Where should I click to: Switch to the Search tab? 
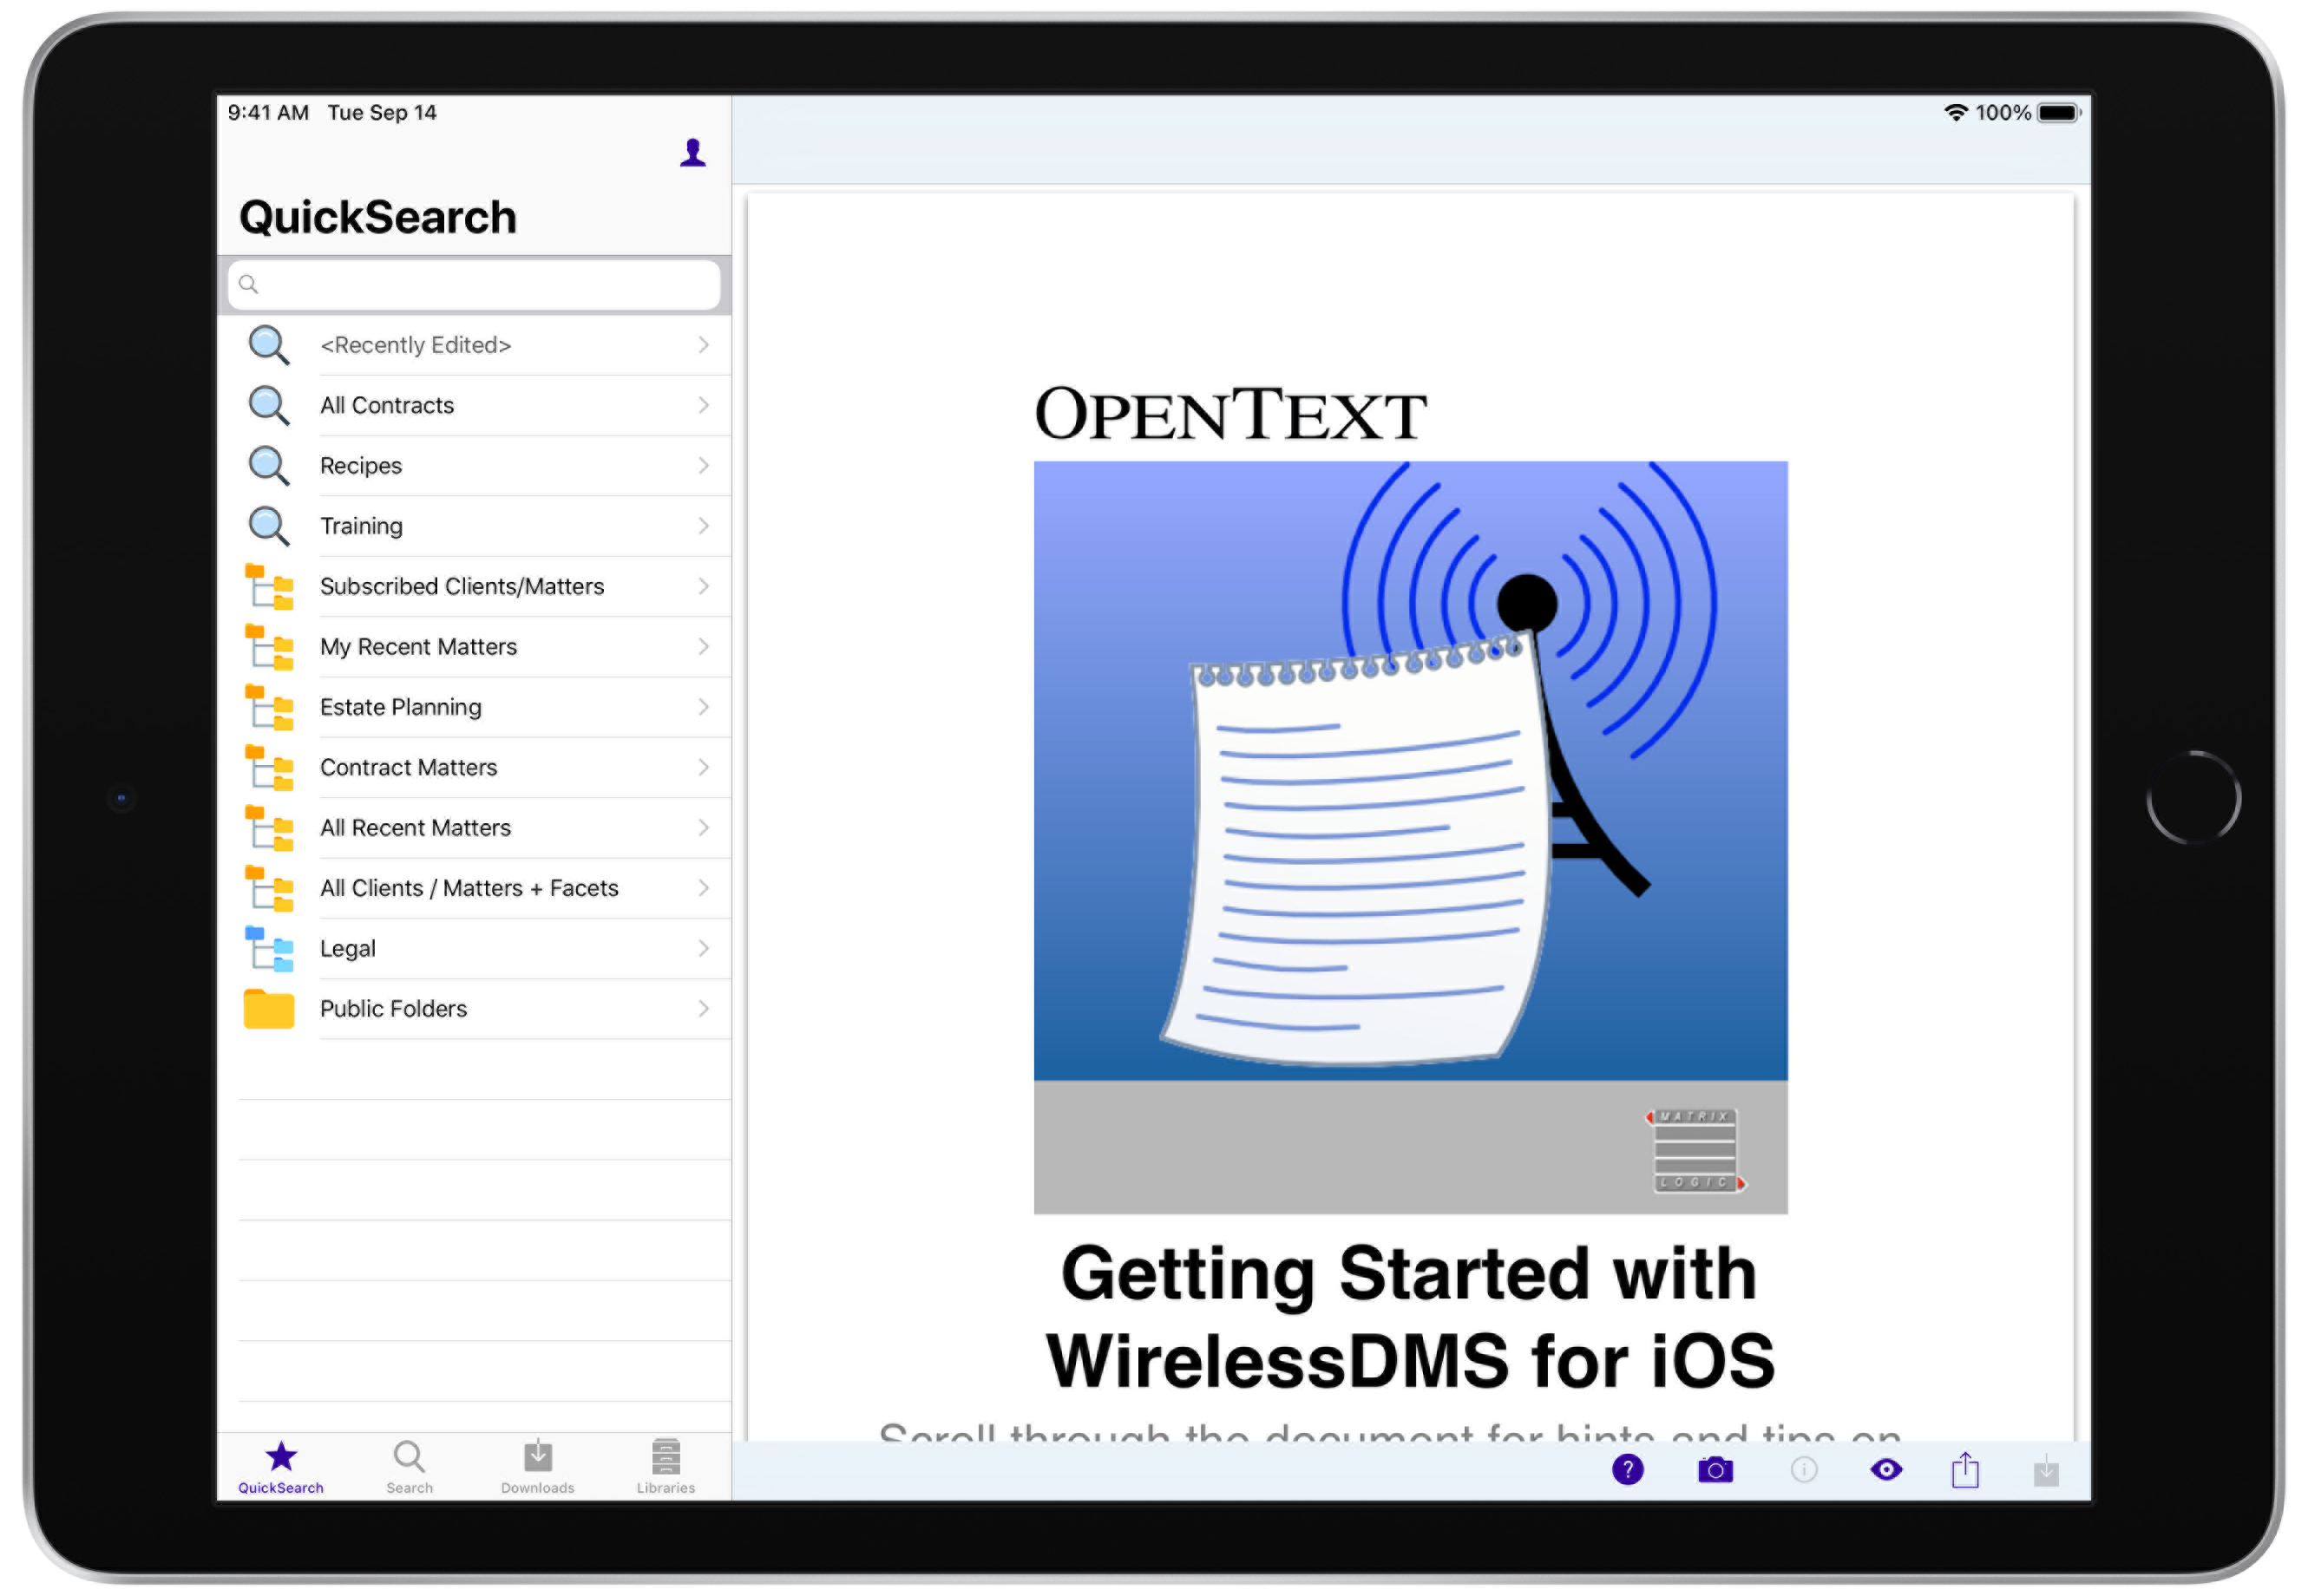pos(410,1468)
